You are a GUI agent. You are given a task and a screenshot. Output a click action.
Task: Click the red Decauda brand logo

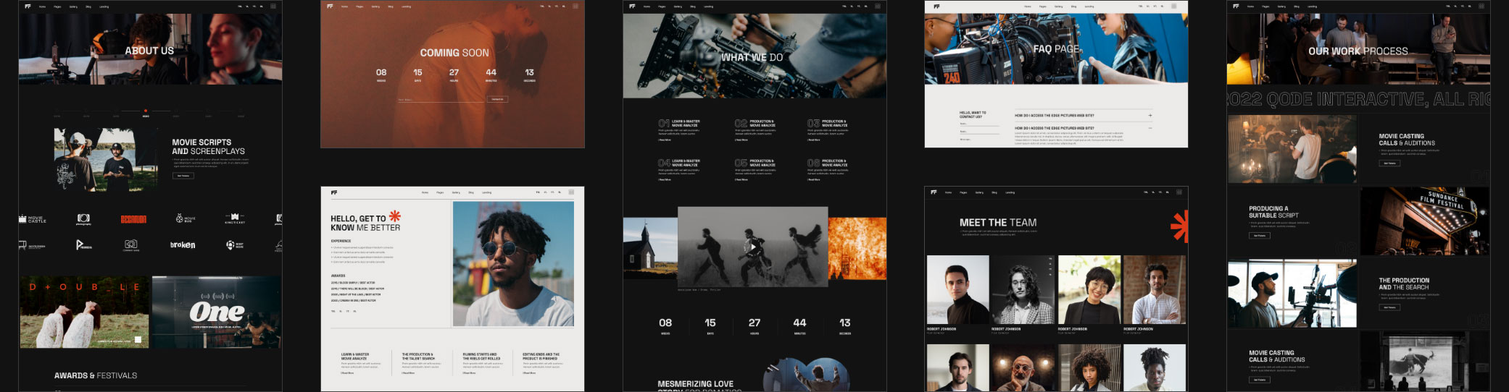(x=133, y=218)
